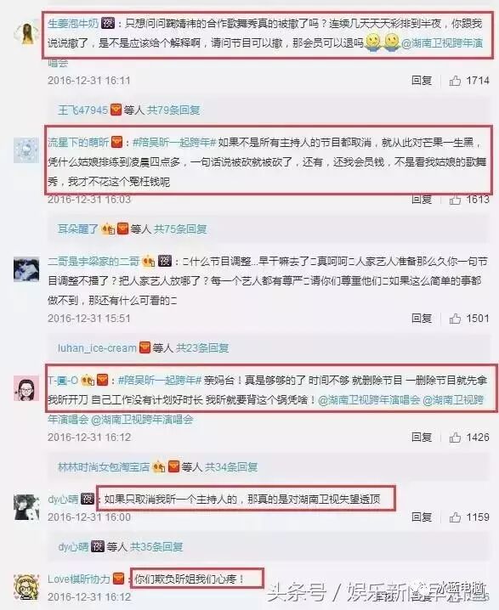Open the #陪吴昕一起跨年# hashtag in 流星下的萌昕's comment
The height and width of the screenshot is (610, 499).
coord(174,143)
